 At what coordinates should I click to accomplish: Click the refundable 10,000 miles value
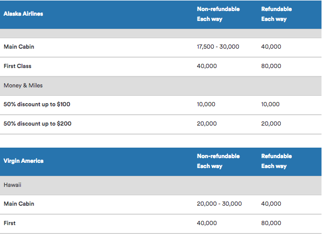[271, 105]
